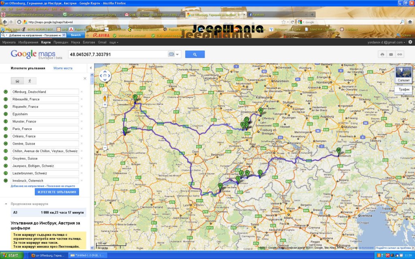Click the print map icon
This screenshot has height=259, width=415.
click(x=382, y=55)
